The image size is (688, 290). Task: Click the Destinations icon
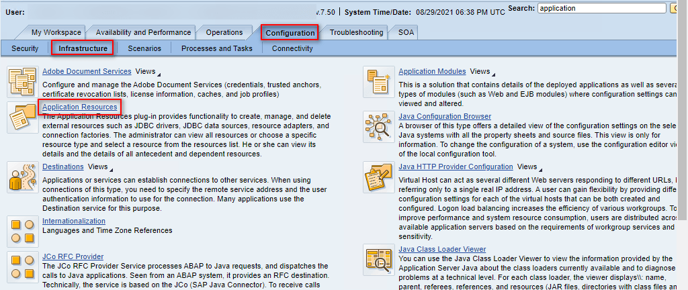click(x=22, y=177)
